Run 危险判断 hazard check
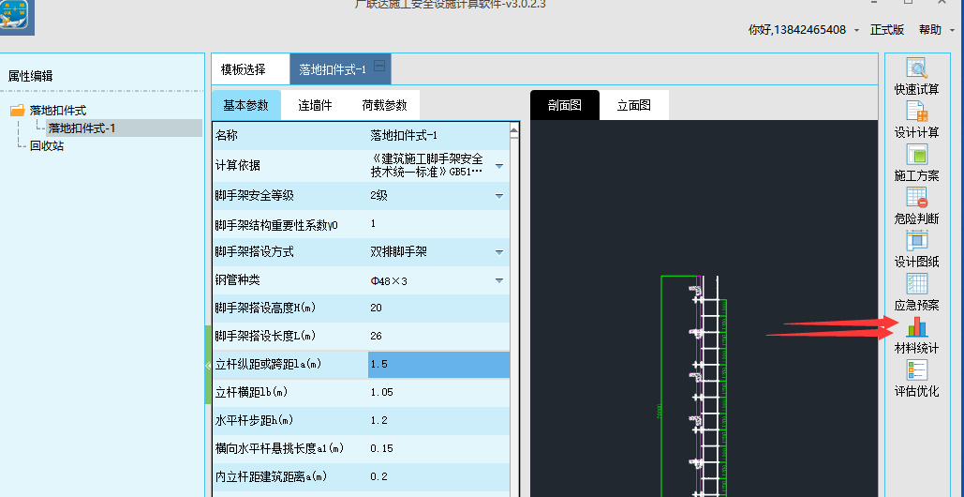 pyautogui.click(x=916, y=206)
